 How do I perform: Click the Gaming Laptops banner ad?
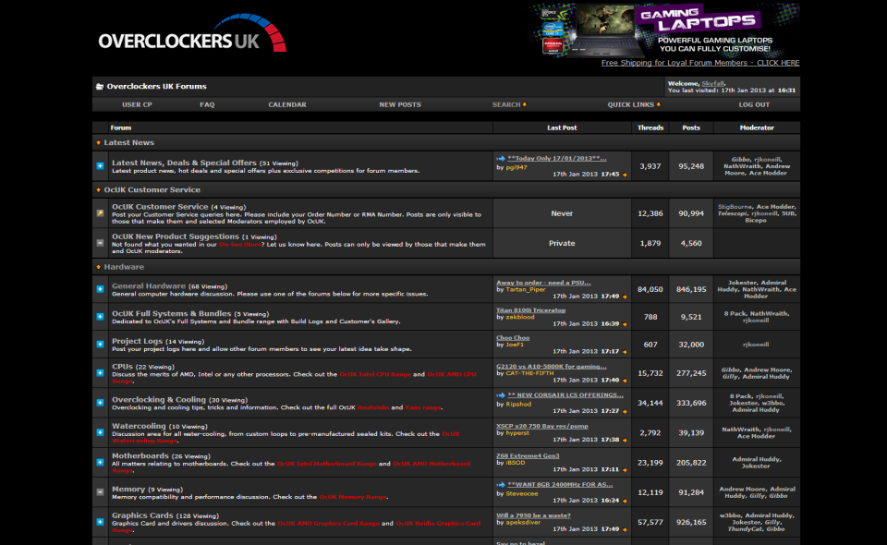coord(663,30)
